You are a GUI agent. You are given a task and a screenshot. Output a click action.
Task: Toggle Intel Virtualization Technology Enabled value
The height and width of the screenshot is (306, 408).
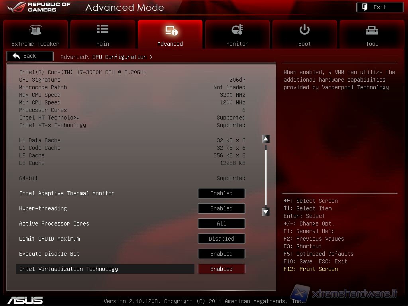[x=221, y=269]
